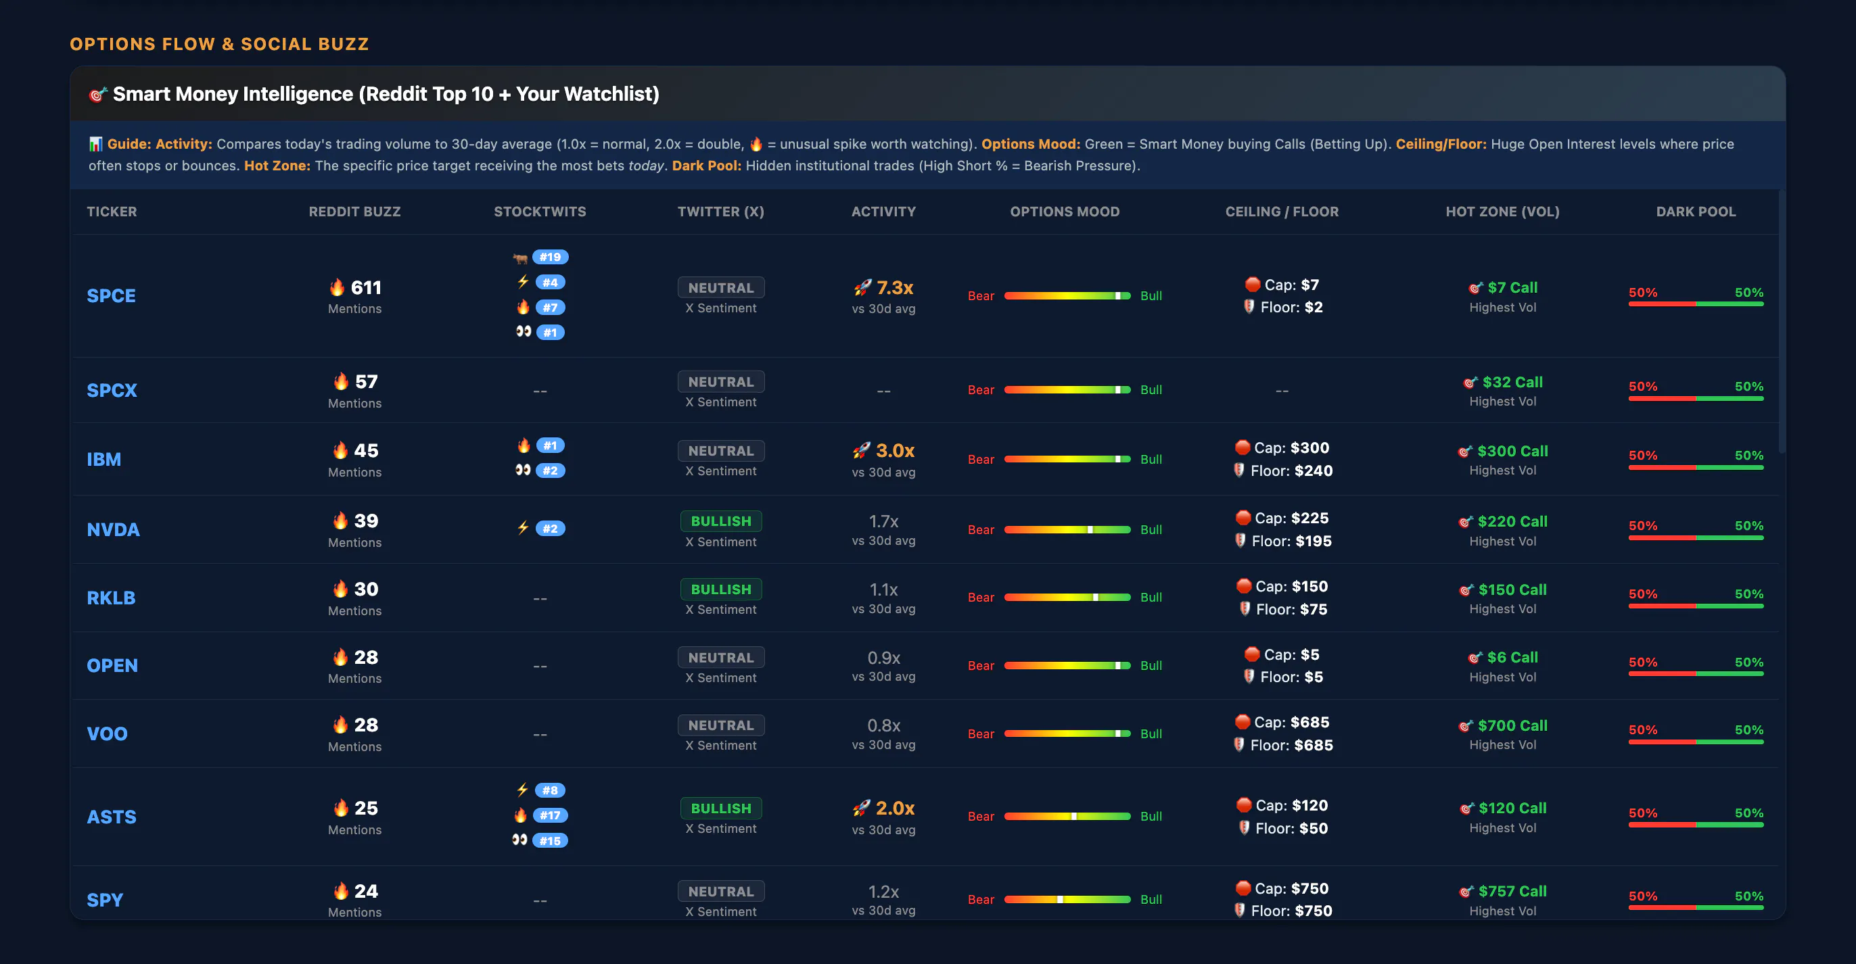Open the IBM ticker link
Image resolution: width=1856 pixels, height=964 pixels.
click(103, 459)
